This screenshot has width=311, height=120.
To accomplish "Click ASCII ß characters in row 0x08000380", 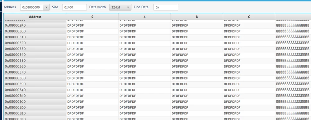I will coord(293,78).
